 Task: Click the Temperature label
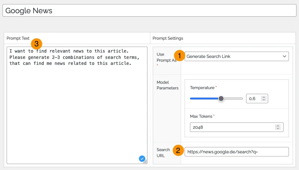pos(202,88)
